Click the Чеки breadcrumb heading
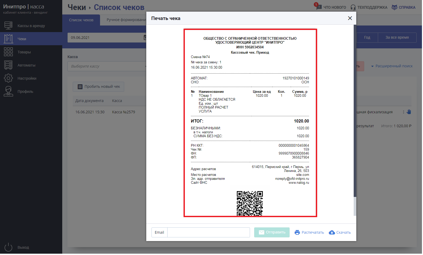The height and width of the screenshot is (255, 423). pos(77,7)
